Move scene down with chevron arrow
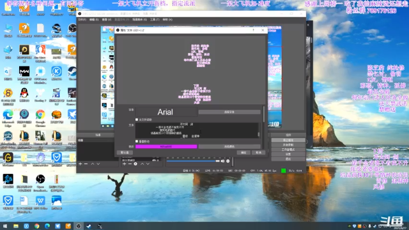Image resolution: width=409 pixels, height=230 pixels. [x=98, y=164]
